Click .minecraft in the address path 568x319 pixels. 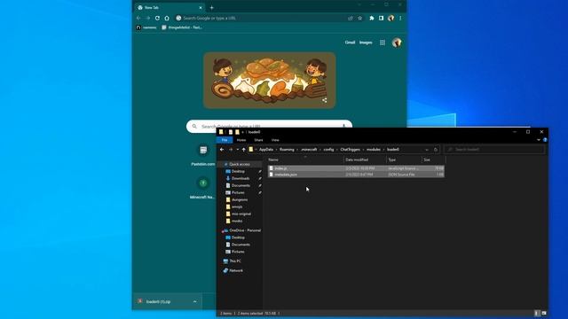coord(309,150)
